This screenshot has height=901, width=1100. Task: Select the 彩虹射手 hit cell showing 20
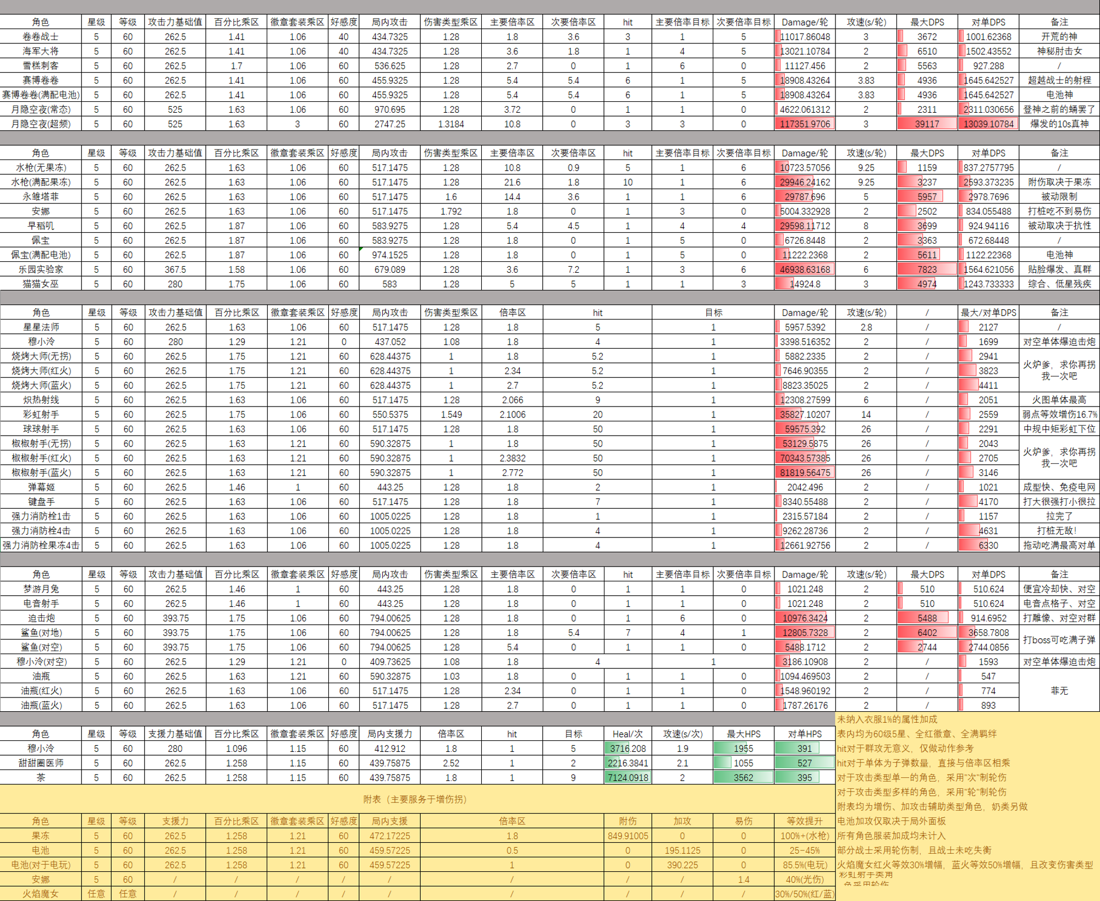click(597, 414)
